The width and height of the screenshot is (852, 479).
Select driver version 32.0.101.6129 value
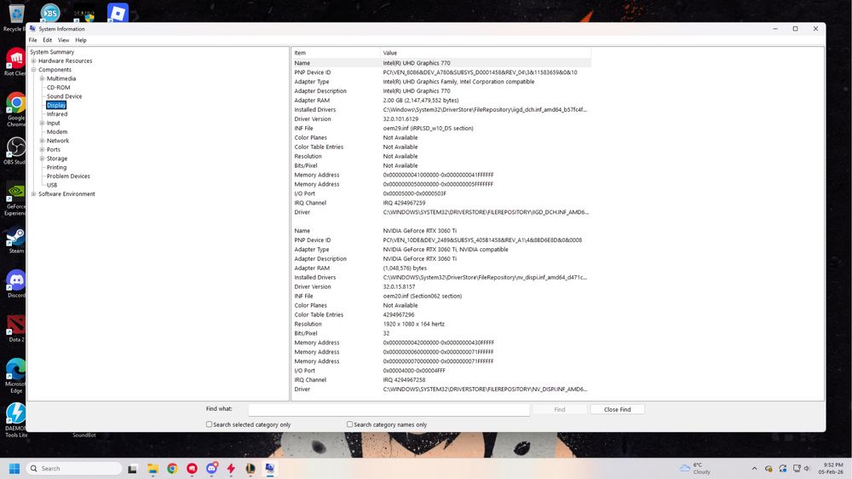coord(400,119)
